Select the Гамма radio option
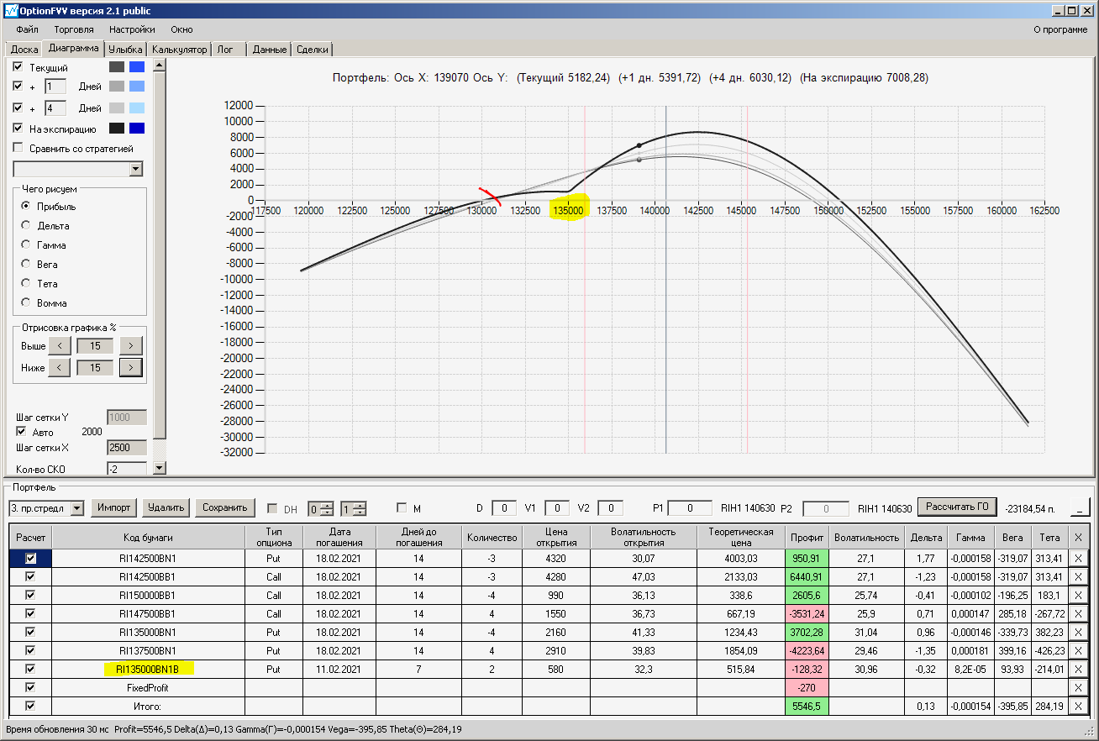The image size is (1099, 741). pos(27,245)
